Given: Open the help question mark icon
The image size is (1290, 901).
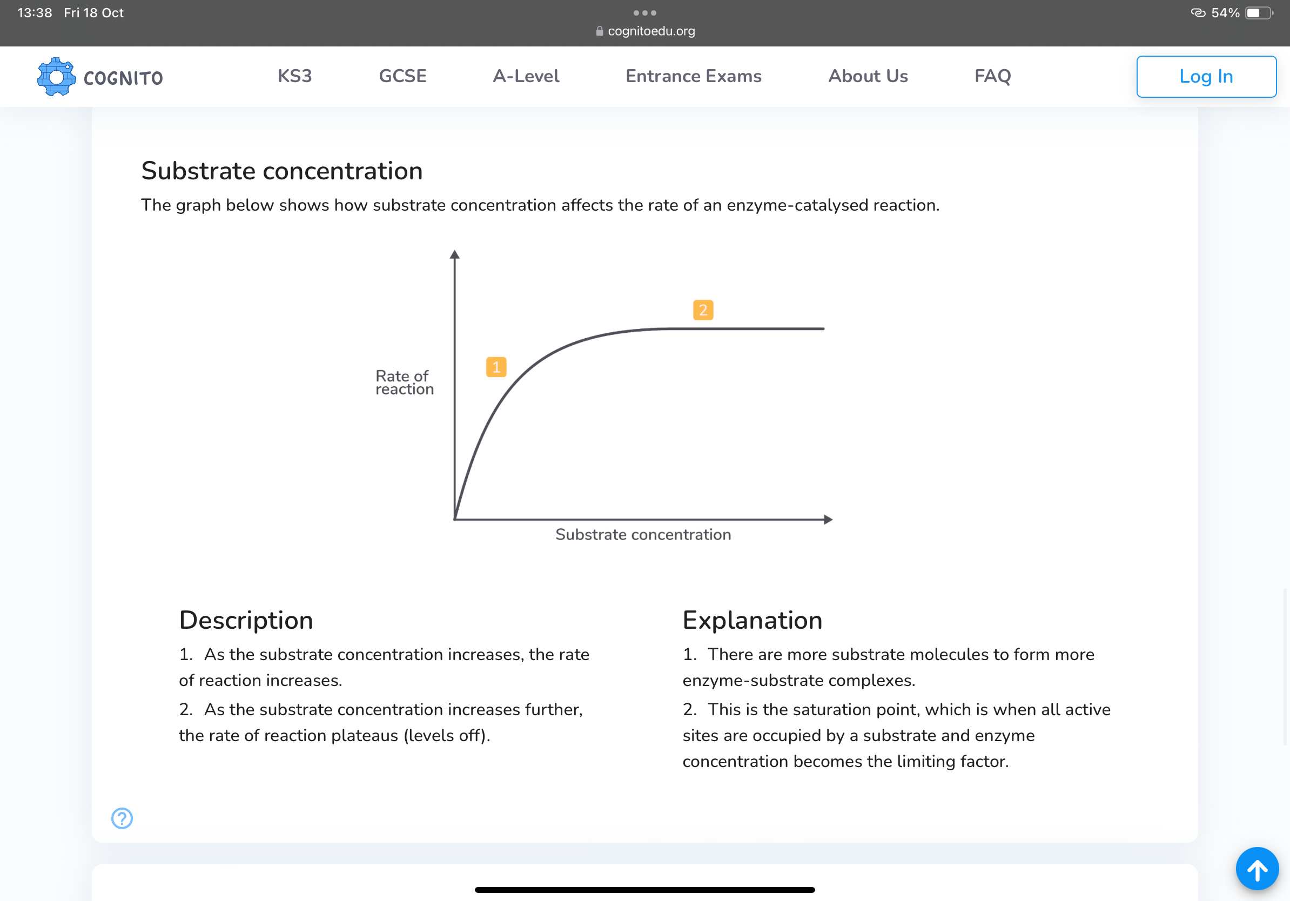Looking at the screenshot, I should 122,818.
